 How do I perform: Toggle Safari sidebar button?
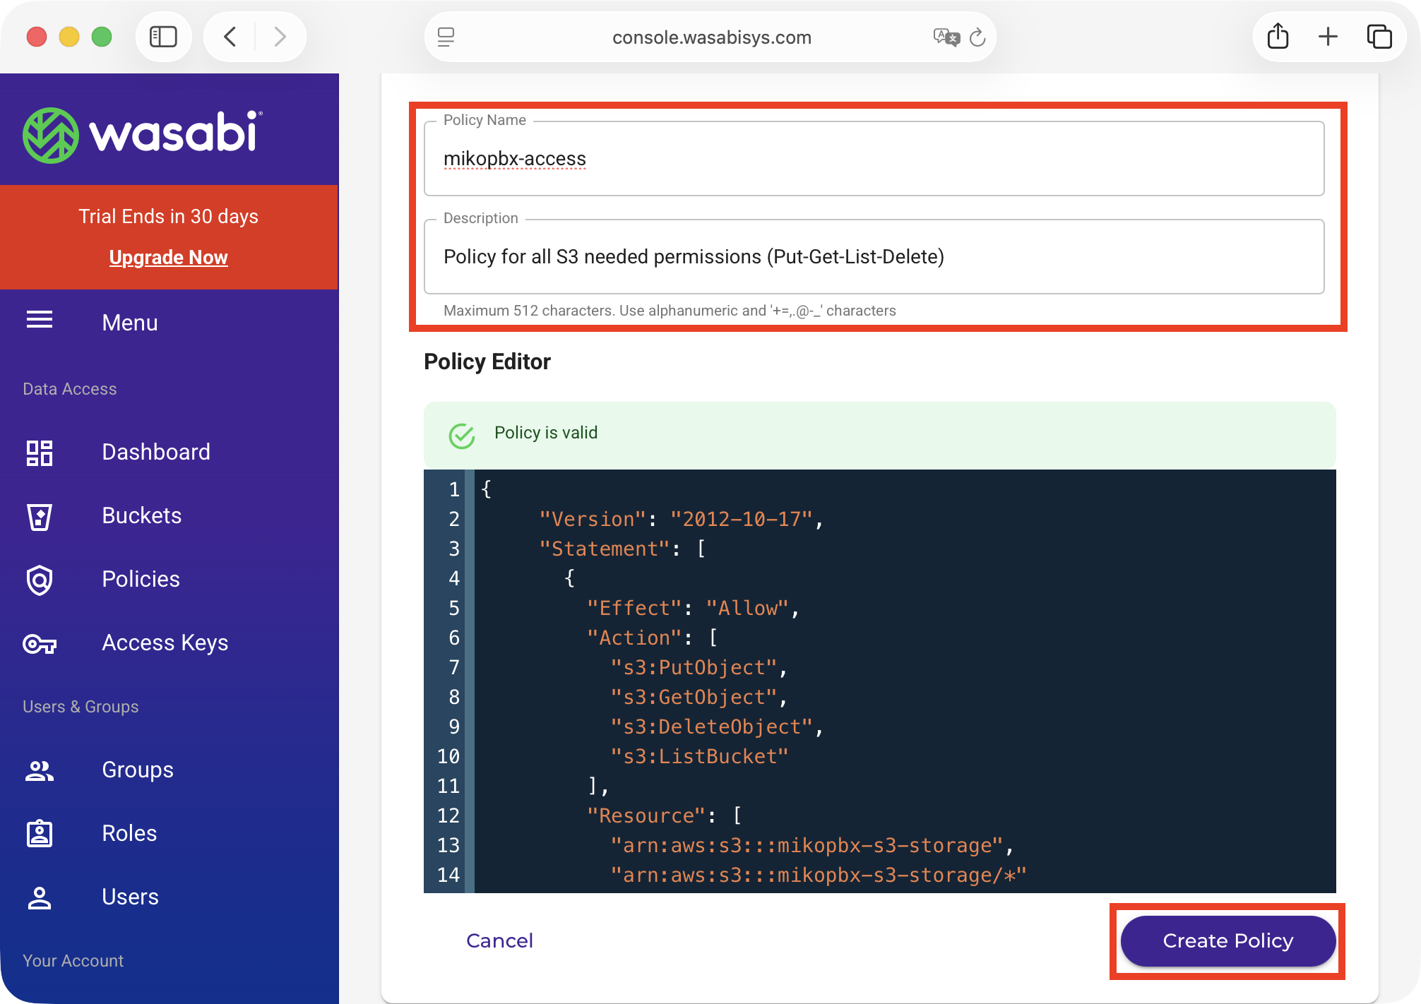click(x=163, y=37)
